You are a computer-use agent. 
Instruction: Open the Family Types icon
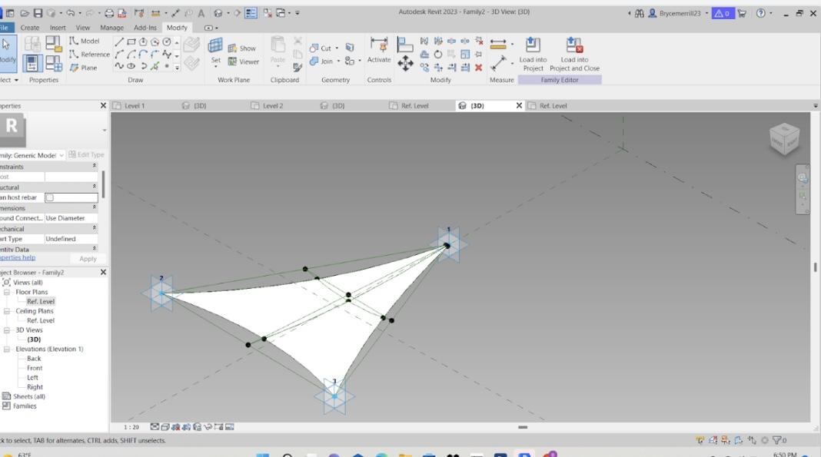pos(53,64)
